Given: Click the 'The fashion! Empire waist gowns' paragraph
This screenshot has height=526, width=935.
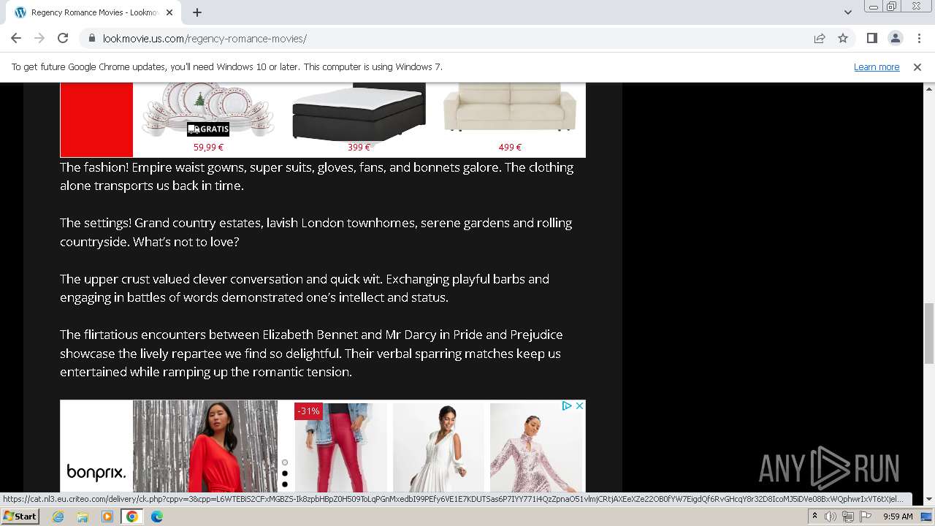Looking at the screenshot, I should pyautogui.click(x=316, y=176).
